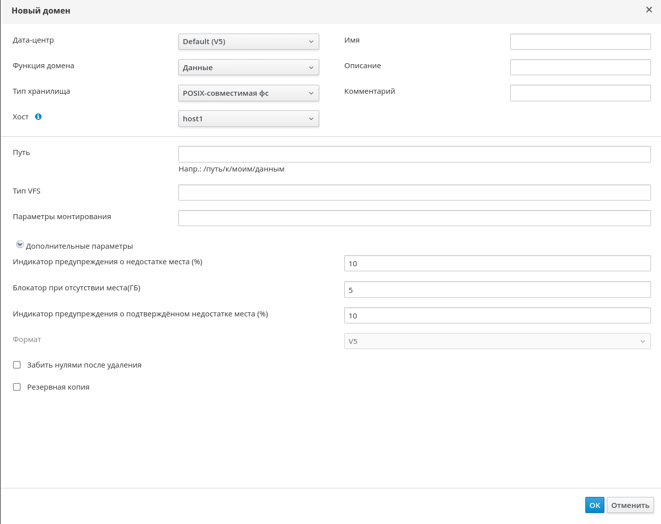The width and height of the screenshot is (661, 524).
Task: Click into the Описание field
Action: [x=580, y=67]
